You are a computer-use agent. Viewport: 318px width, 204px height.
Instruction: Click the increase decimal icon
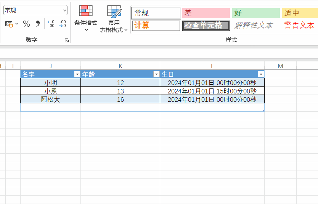tap(51, 24)
